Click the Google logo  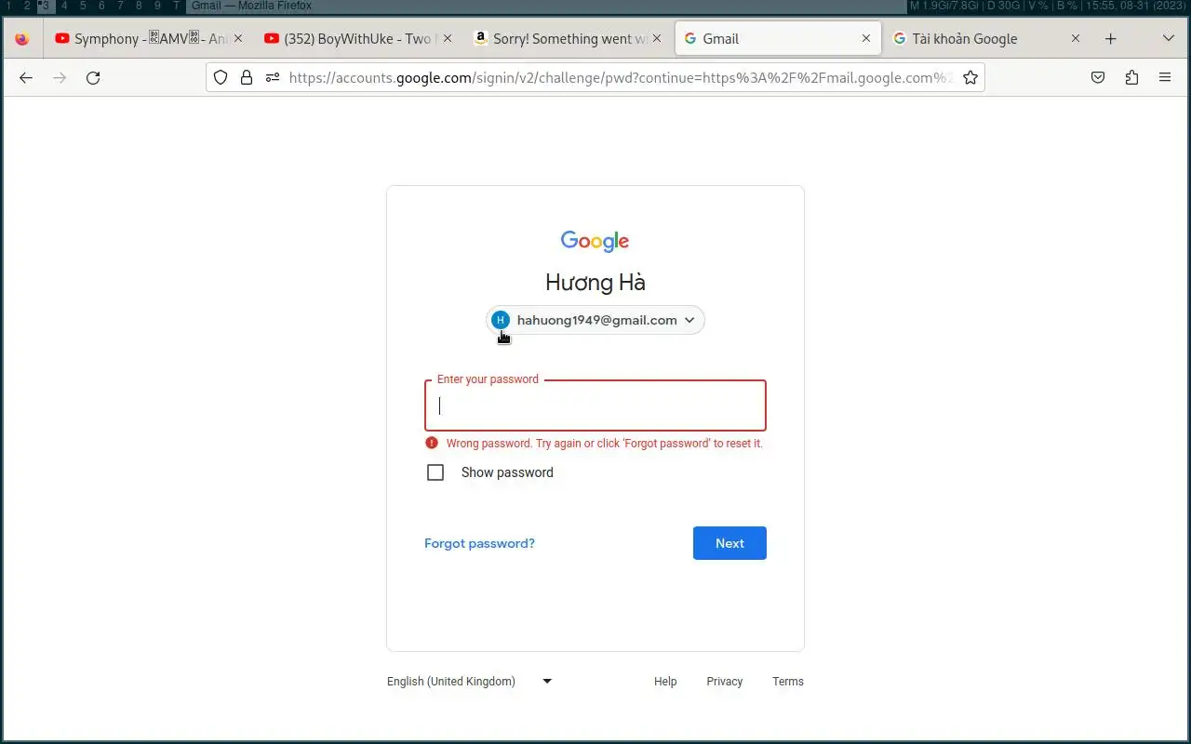coord(595,241)
